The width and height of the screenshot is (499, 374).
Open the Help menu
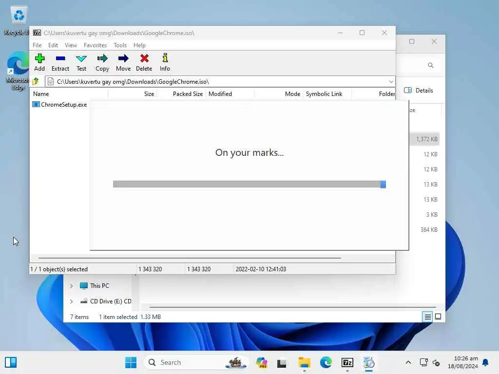click(139, 45)
